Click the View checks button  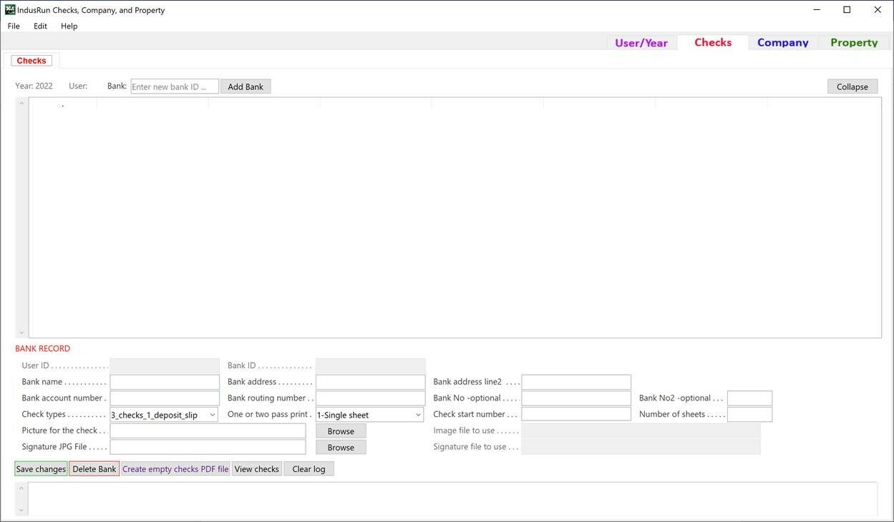[x=256, y=469]
